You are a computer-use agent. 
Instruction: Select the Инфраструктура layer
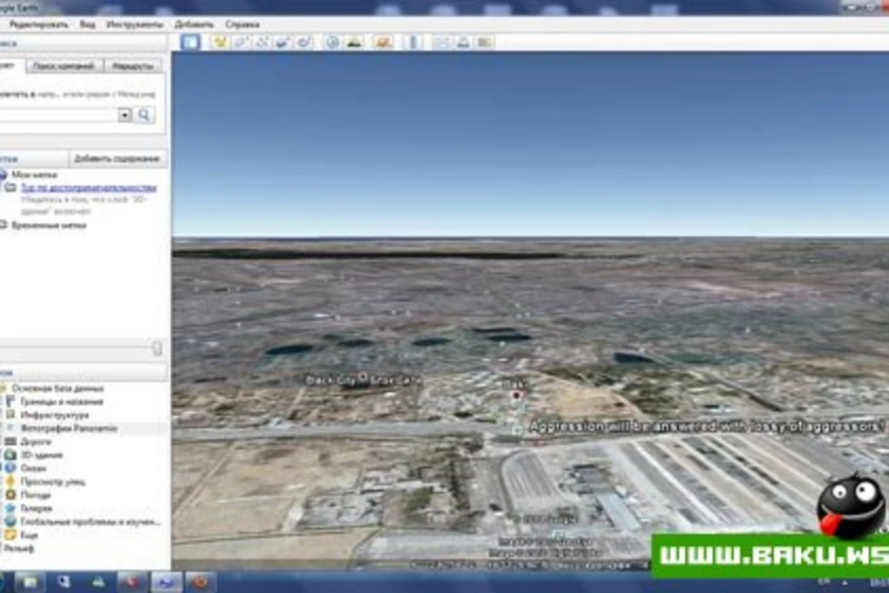click(55, 415)
